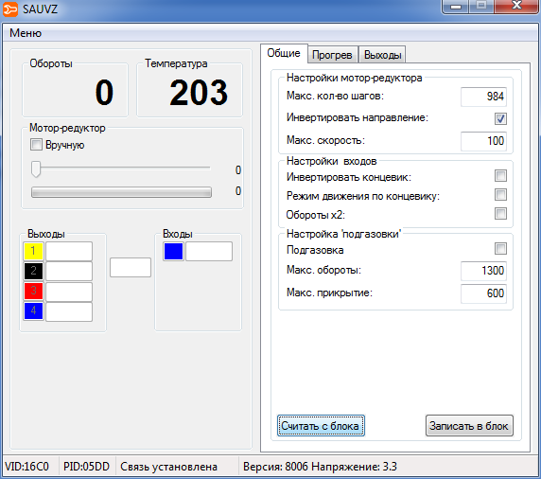Enable the Вручную manual checkbox
The height and width of the screenshot is (479, 541).
[36, 144]
